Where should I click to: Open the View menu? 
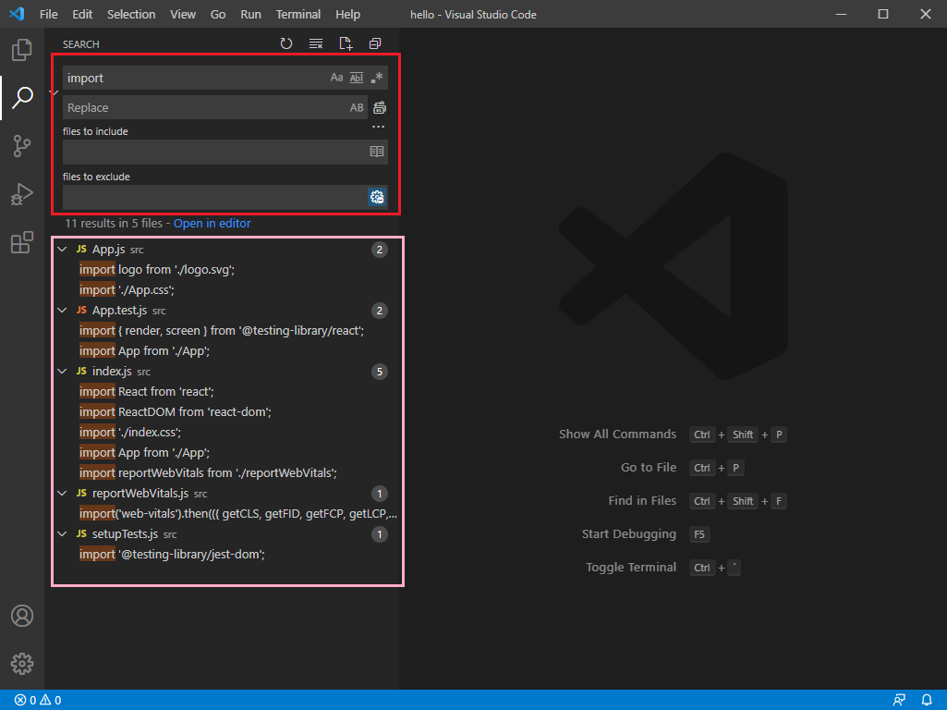point(182,14)
